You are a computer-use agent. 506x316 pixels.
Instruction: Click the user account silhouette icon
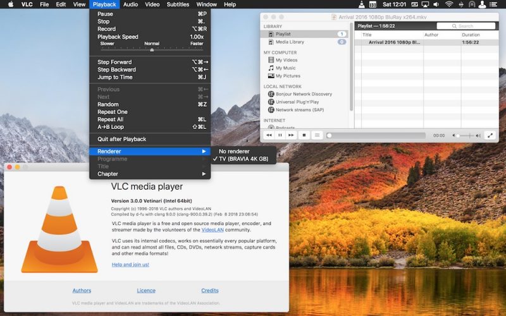[x=482, y=4]
